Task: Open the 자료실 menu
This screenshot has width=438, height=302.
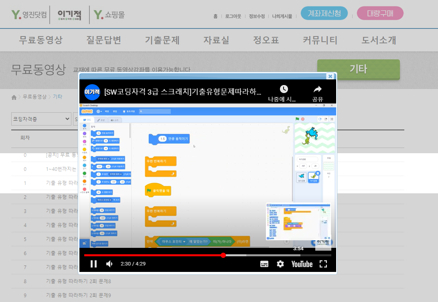Action: pyautogui.click(x=216, y=40)
